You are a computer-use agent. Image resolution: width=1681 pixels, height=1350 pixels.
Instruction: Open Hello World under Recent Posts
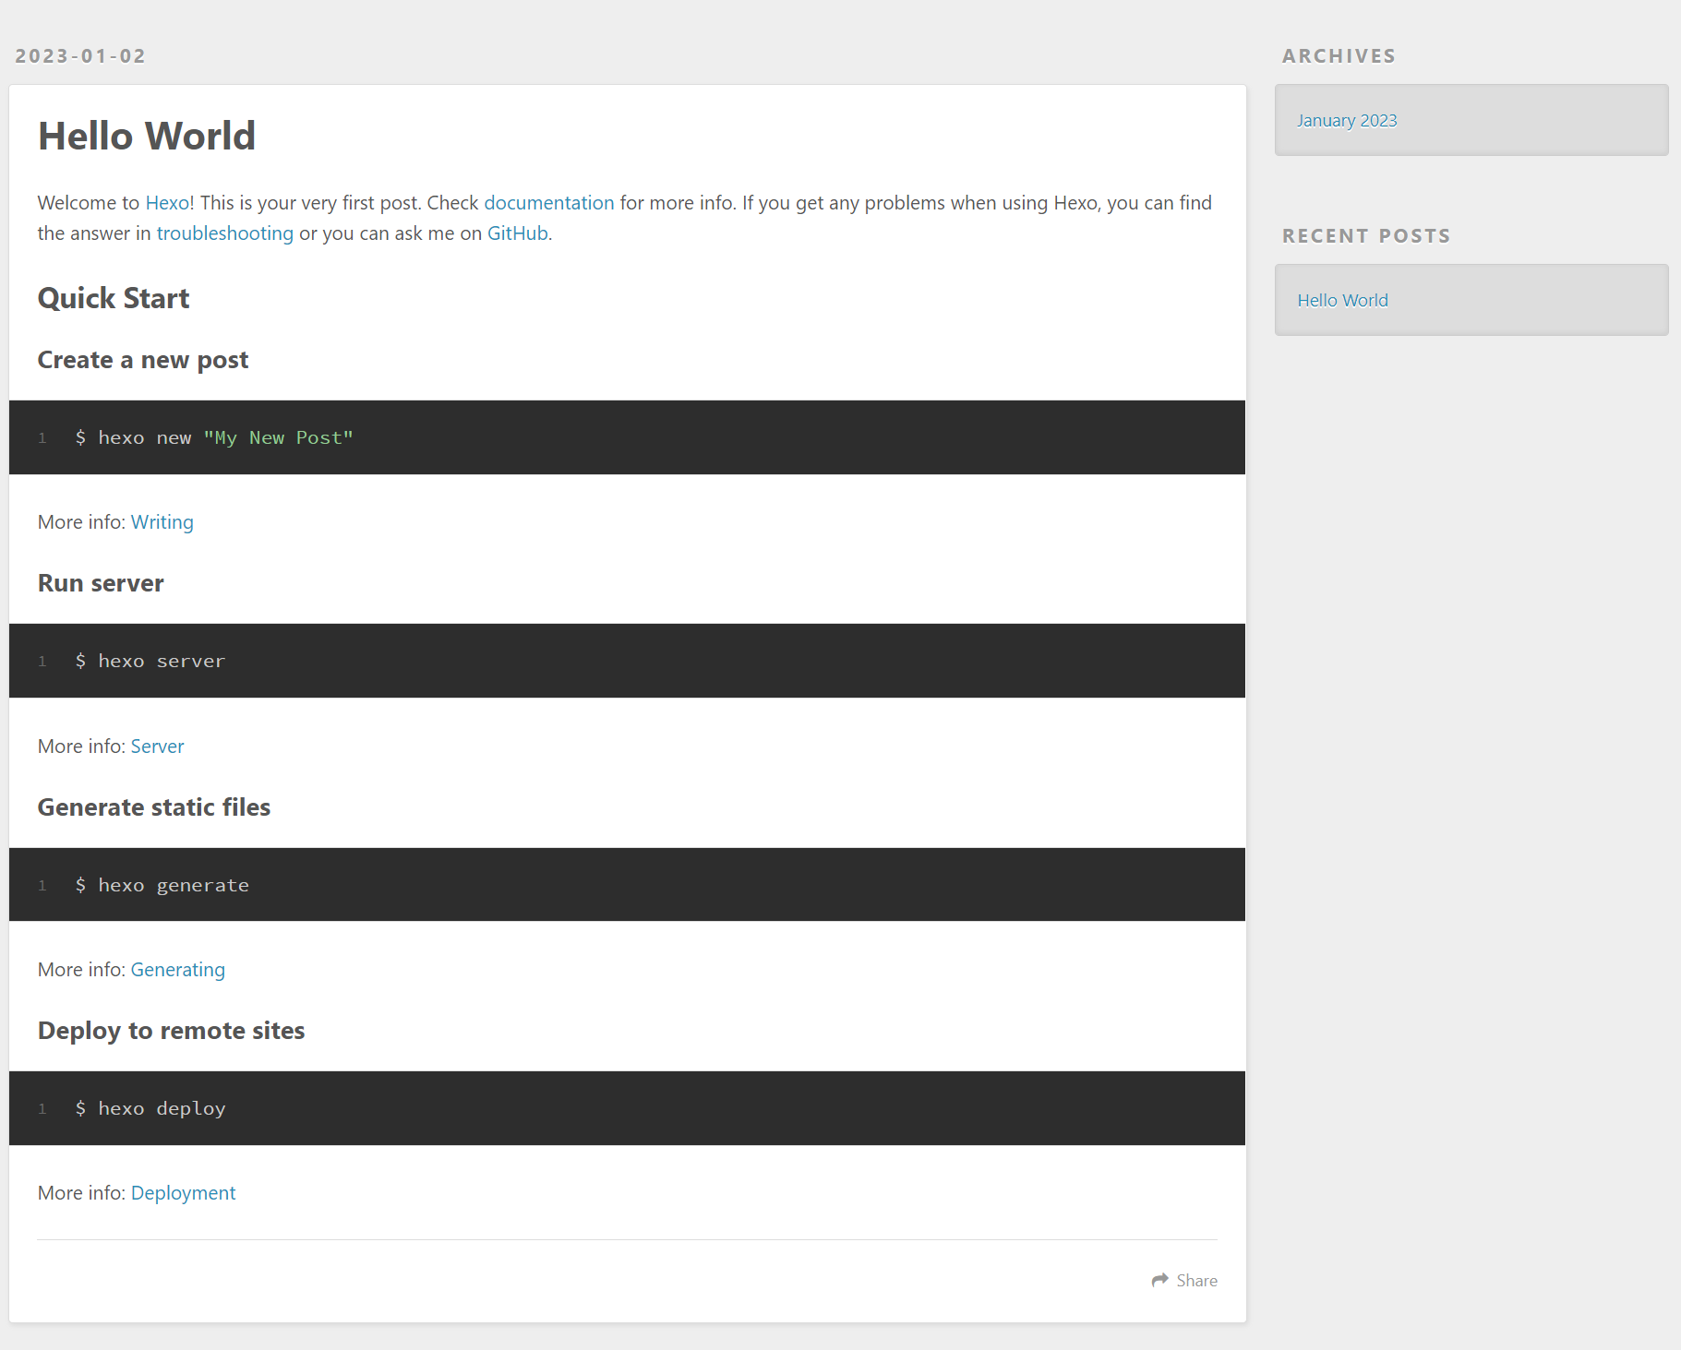pyautogui.click(x=1342, y=301)
